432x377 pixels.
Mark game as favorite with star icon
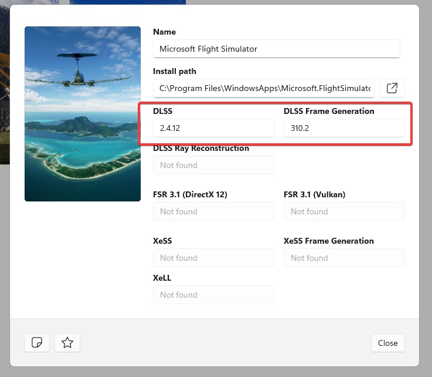[x=67, y=342]
